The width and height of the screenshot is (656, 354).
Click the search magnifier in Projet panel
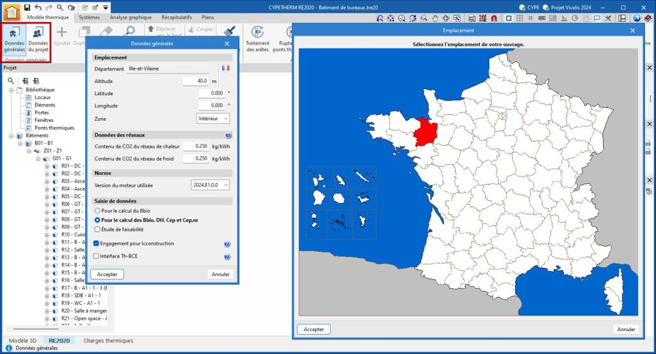pos(11,81)
